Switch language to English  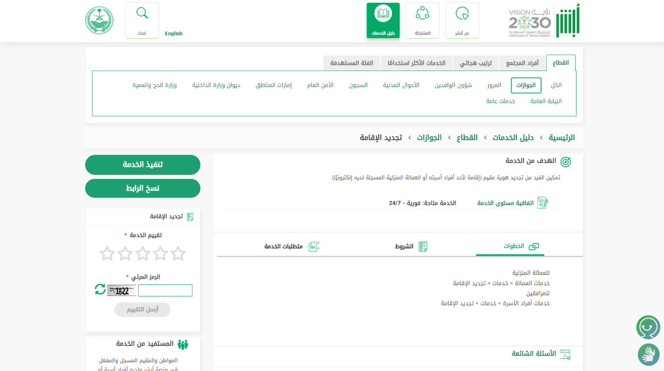pyautogui.click(x=173, y=34)
